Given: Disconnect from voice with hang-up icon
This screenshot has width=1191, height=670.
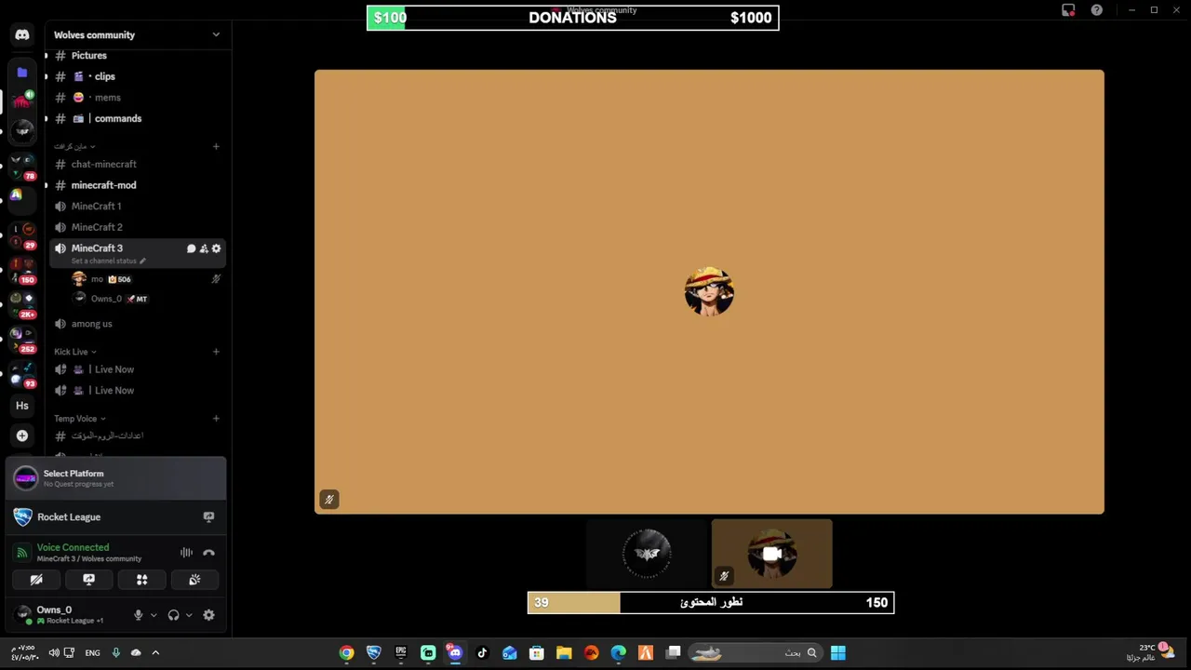Looking at the screenshot, I should pyautogui.click(x=208, y=553).
